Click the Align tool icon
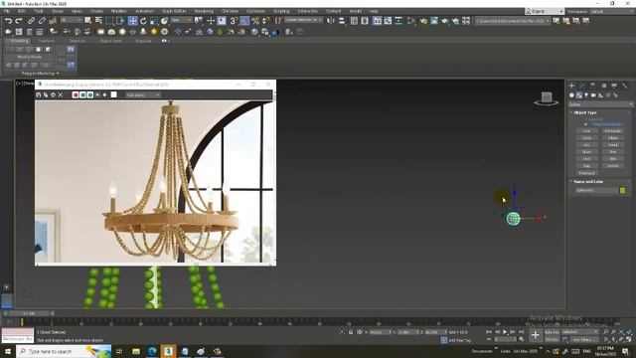 (342, 20)
